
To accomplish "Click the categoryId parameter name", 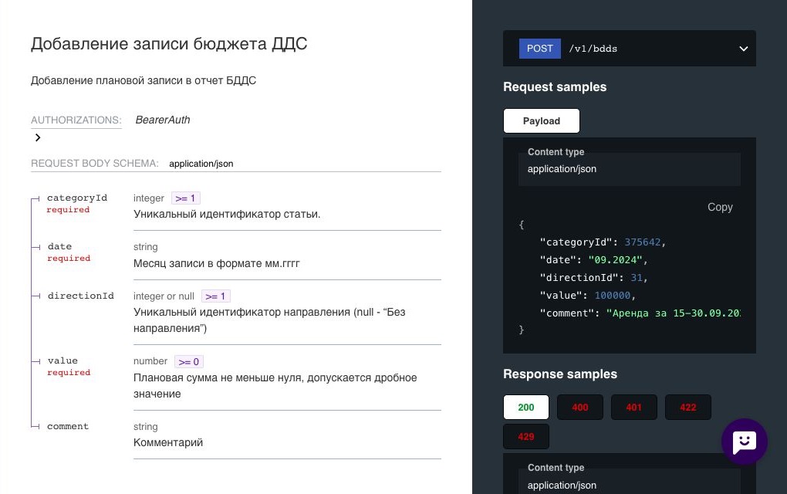I will pyautogui.click(x=77, y=198).
